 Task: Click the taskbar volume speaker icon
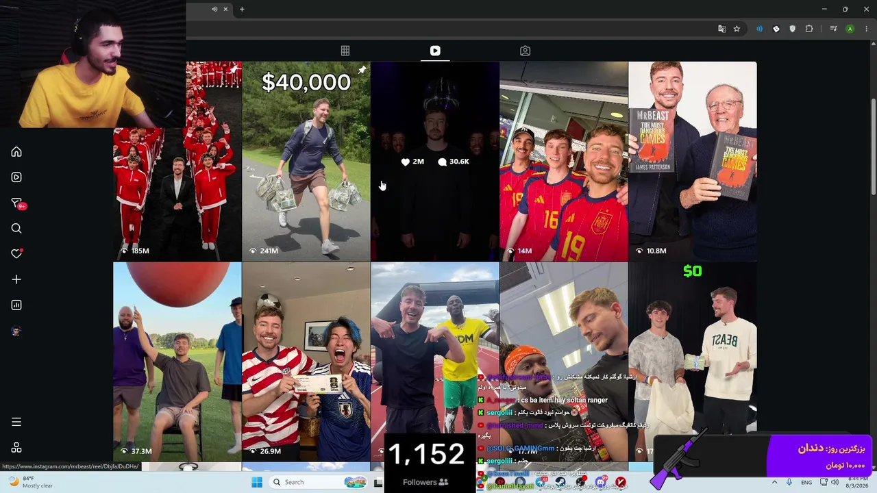click(835, 483)
